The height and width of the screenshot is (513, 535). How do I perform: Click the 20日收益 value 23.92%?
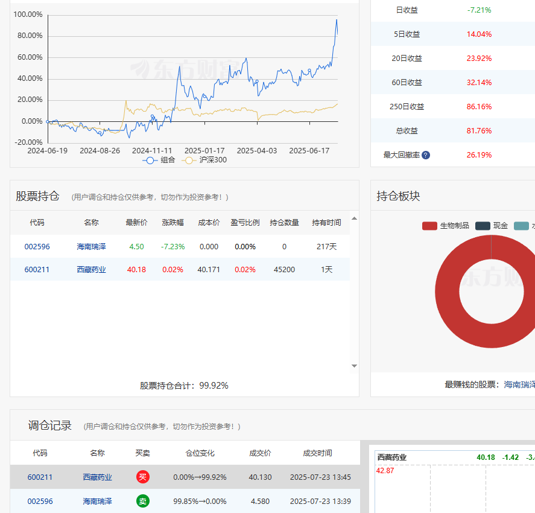(479, 59)
